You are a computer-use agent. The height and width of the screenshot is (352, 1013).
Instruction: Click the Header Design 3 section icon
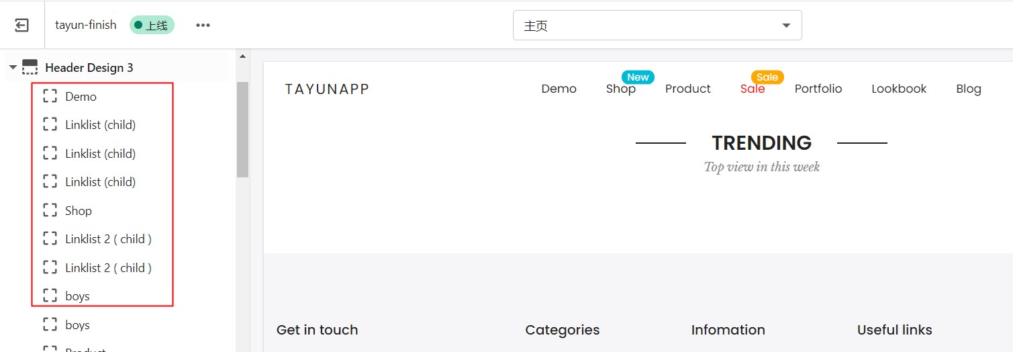pyautogui.click(x=30, y=67)
